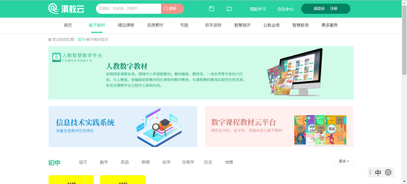Click the 中 input method indicator
Image resolution: width=407 pixels, height=184 pixels.
click(x=378, y=172)
